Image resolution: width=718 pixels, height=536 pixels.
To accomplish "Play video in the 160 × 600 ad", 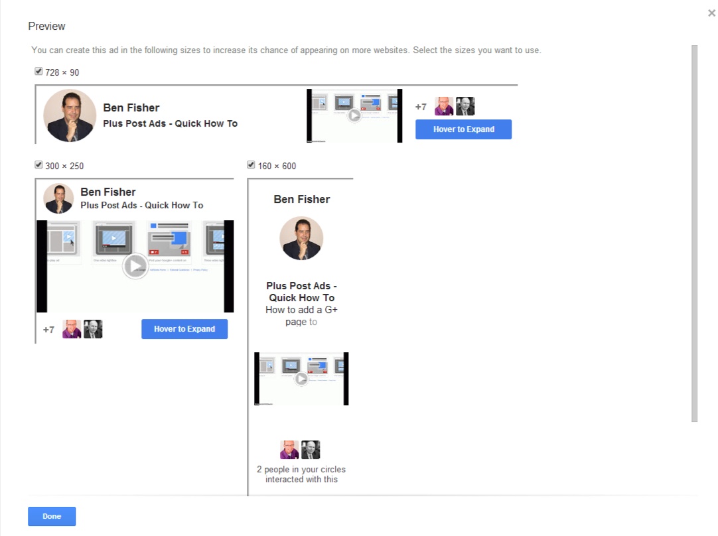I will pos(301,379).
